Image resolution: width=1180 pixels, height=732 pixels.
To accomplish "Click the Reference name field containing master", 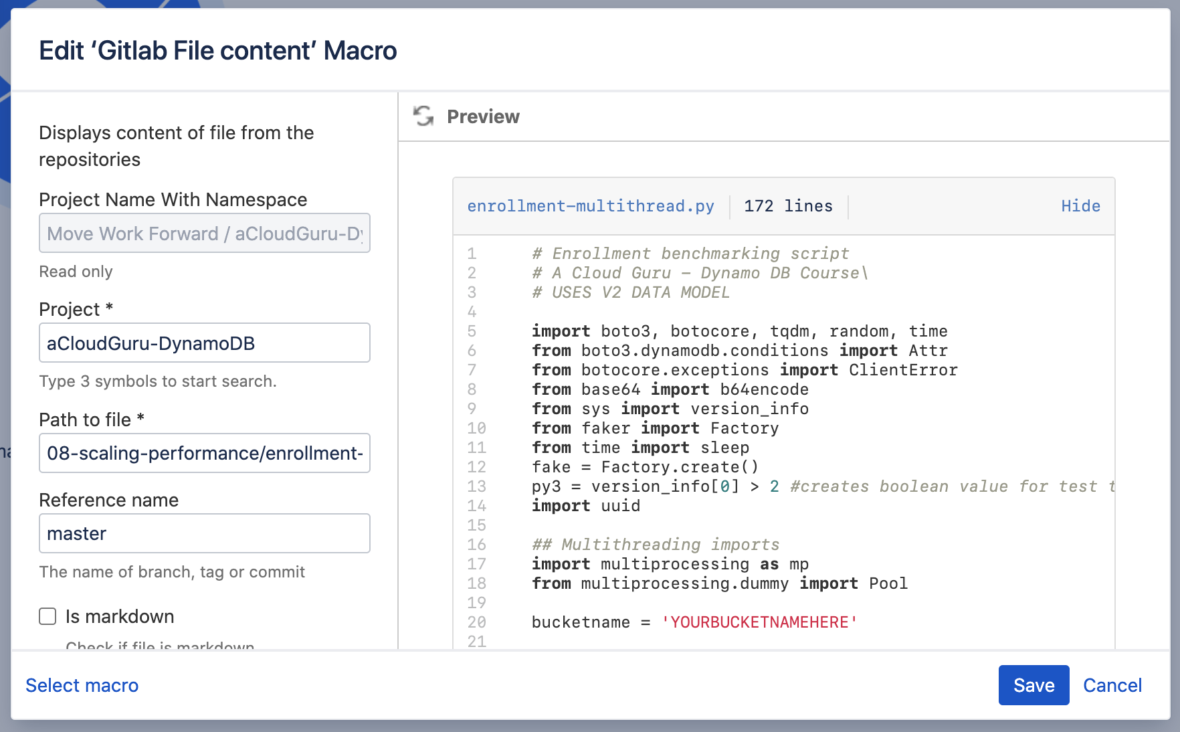I will tap(204, 533).
